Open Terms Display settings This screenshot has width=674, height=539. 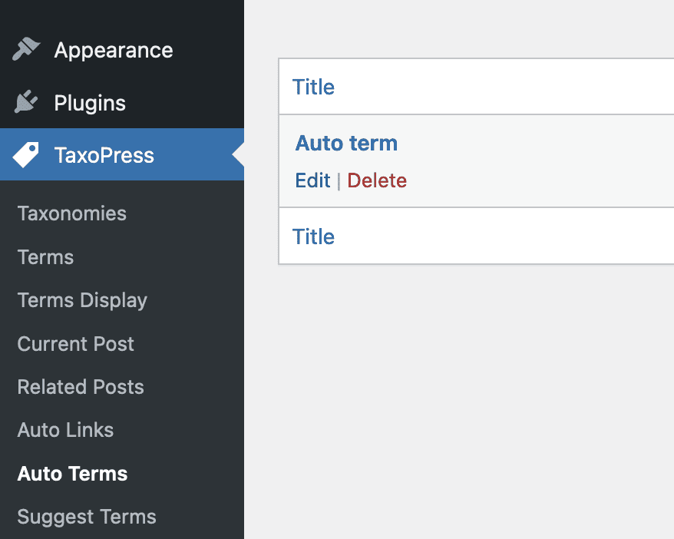[x=81, y=300]
